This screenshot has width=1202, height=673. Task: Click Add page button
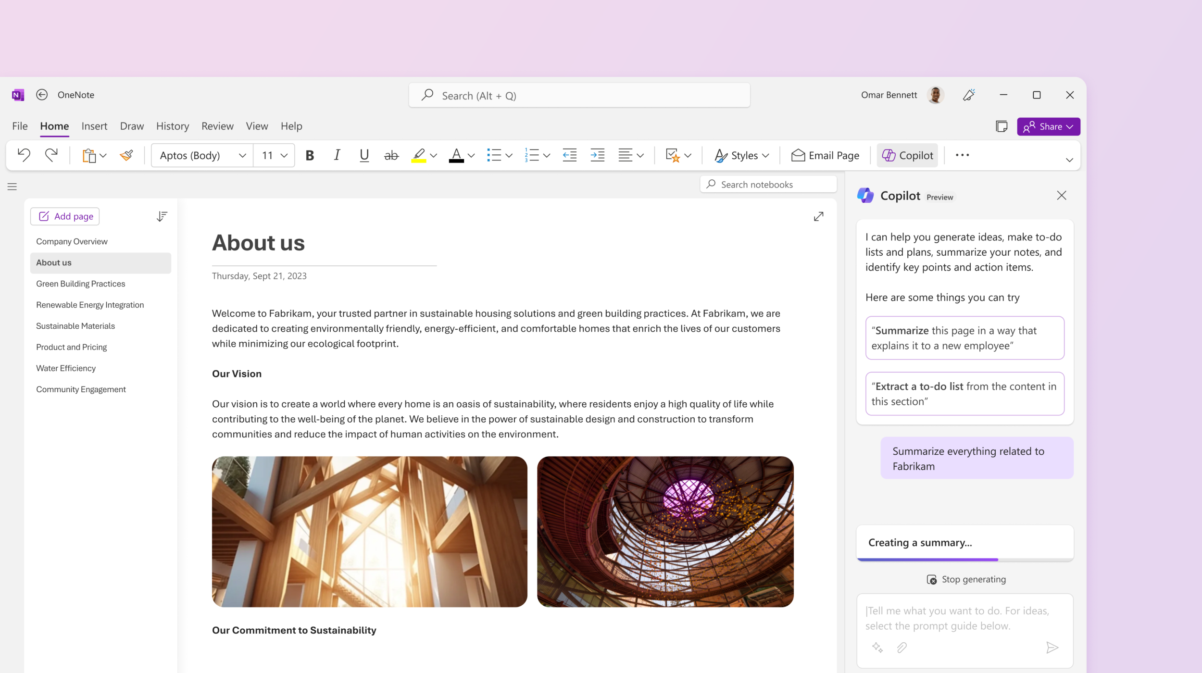pyautogui.click(x=65, y=215)
